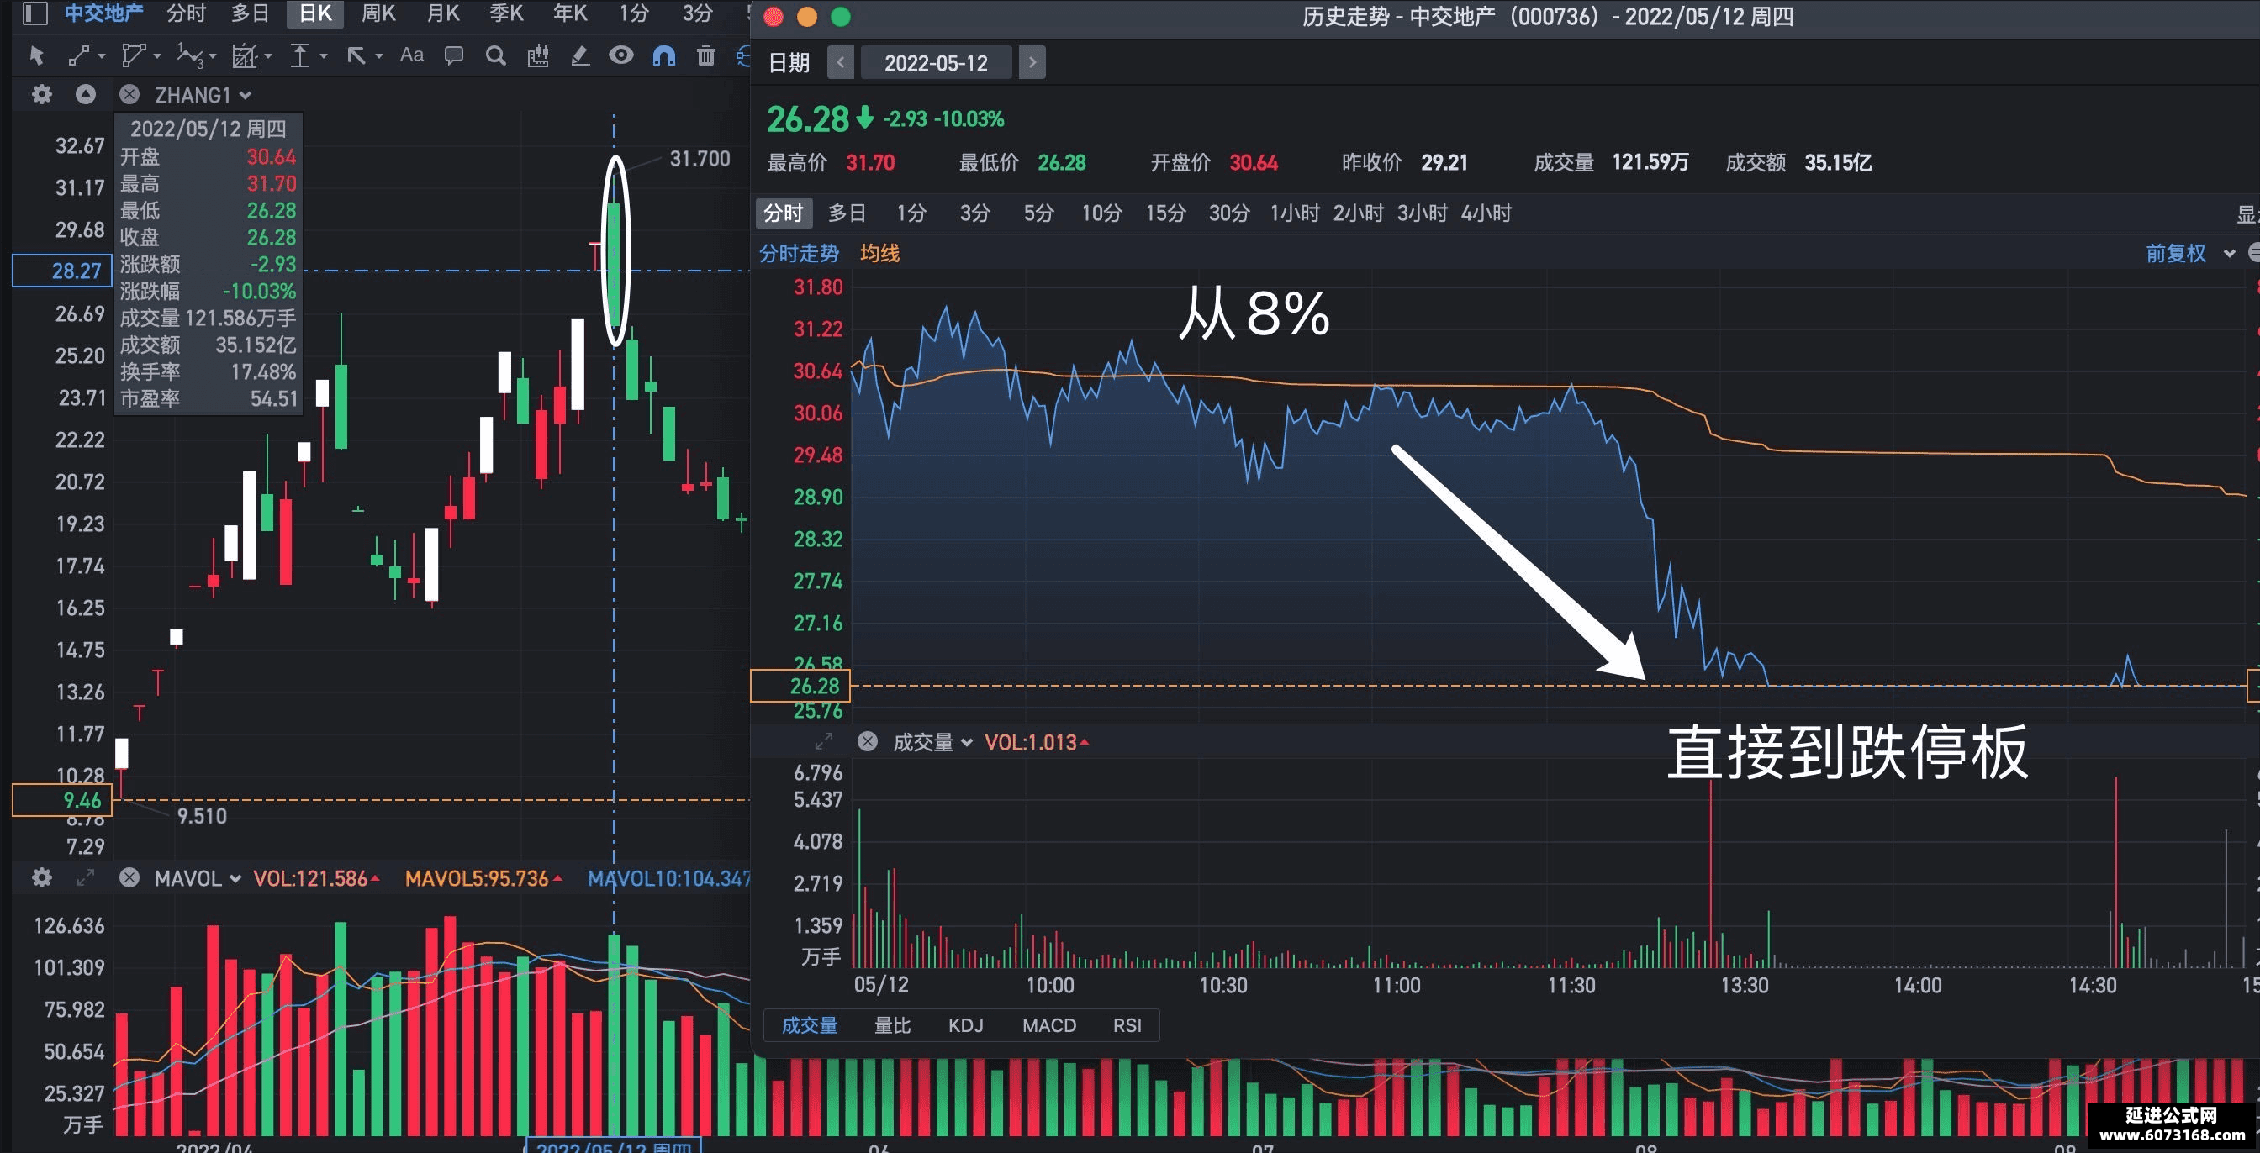2260x1153 pixels.
Task: Click the trash delete drawings icon
Action: click(705, 56)
